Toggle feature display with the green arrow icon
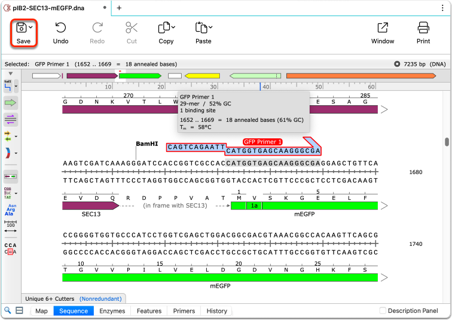 tap(10, 103)
